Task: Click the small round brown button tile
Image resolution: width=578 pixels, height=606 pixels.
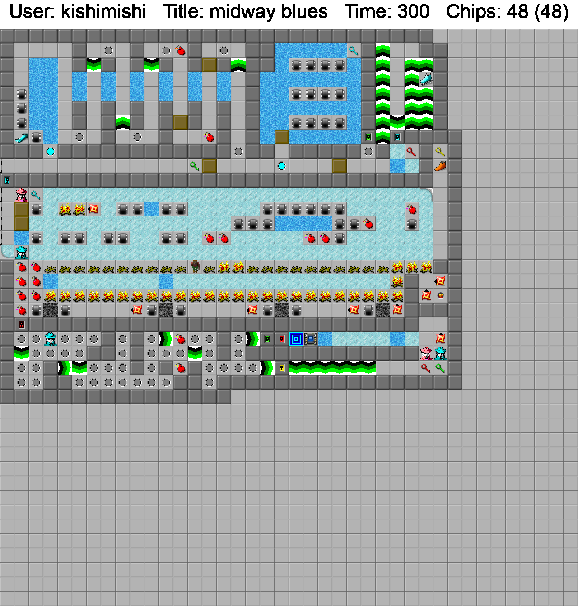Action: point(440,296)
